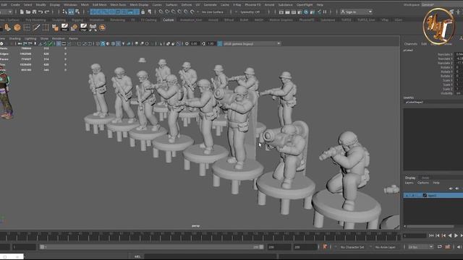Click the time range slider bar
Image resolution: width=463 pixels, height=260 pixels.
point(152,247)
